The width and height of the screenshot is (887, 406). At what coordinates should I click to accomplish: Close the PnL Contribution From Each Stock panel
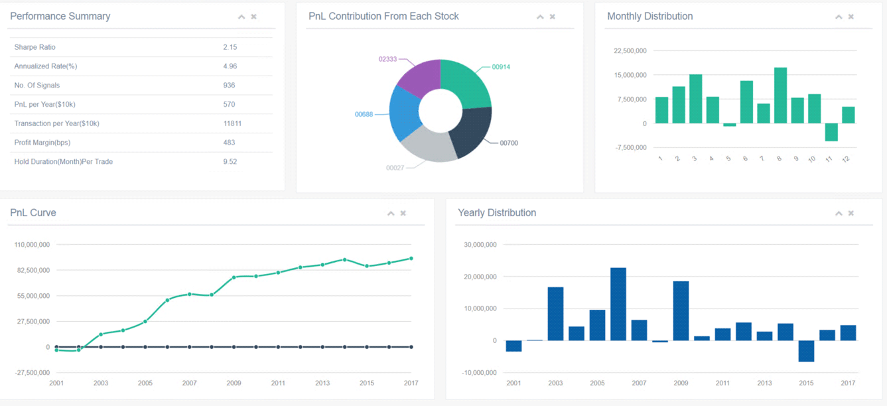coord(553,17)
